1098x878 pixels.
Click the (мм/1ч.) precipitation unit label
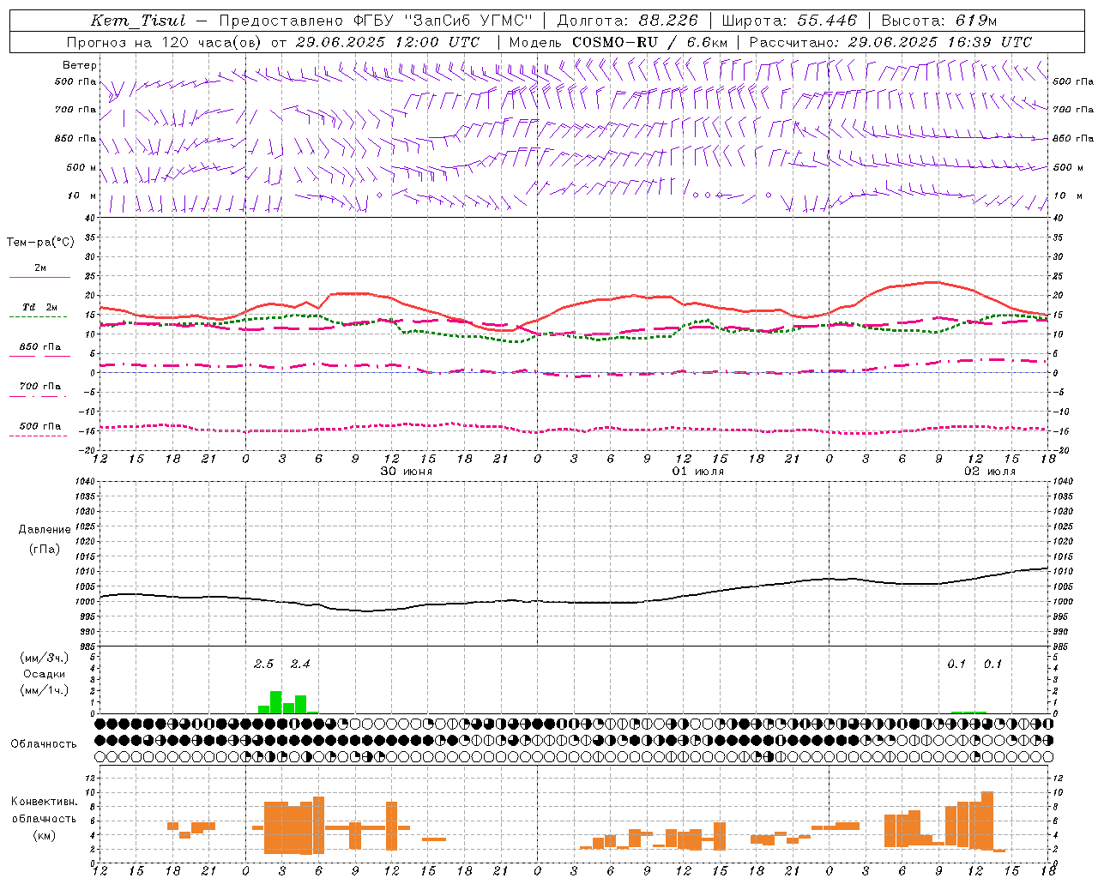pyautogui.click(x=45, y=690)
